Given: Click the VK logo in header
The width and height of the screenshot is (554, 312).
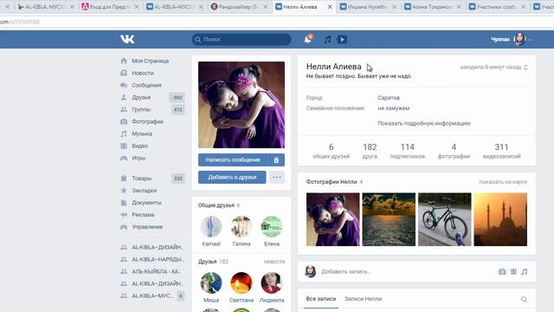Looking at the screenshot, I should pos(127,39).
